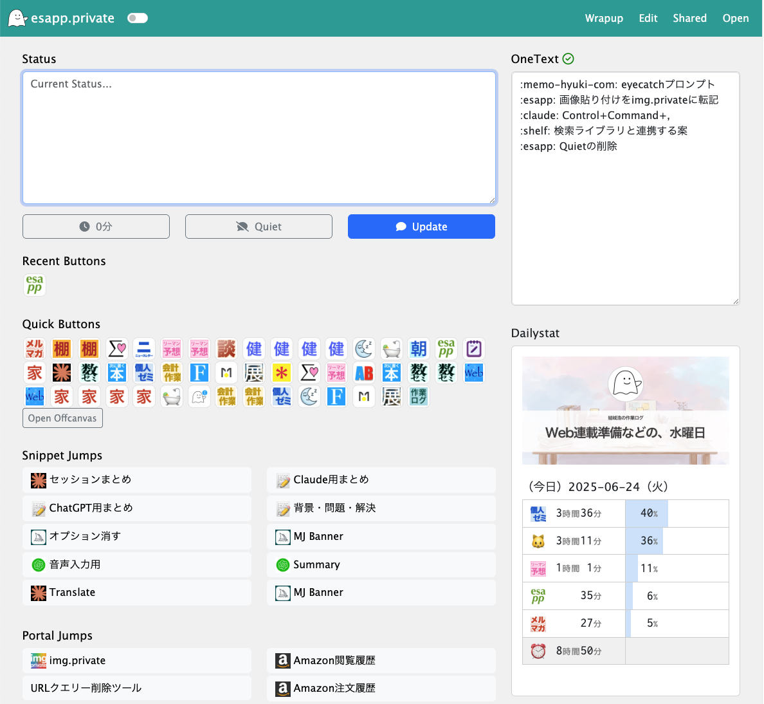Click the ghost with notification quick button
Screen dimensions: 764x704
coord(199,397)
